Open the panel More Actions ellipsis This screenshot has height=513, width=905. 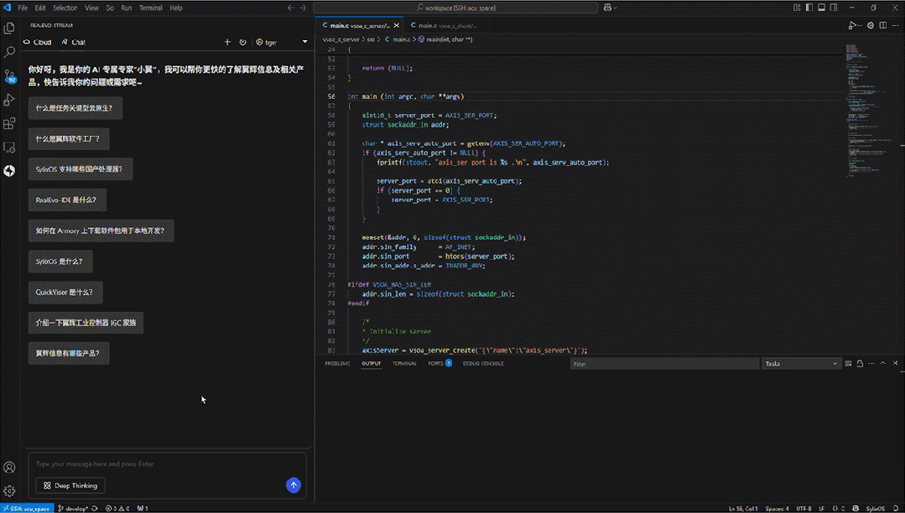[871, 364]
